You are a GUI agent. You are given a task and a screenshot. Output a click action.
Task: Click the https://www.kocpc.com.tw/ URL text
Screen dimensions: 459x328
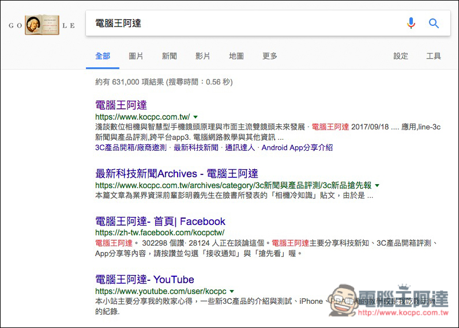click(142, 117)
